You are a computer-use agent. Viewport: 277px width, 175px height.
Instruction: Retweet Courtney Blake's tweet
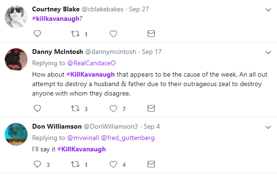(75, 34)
